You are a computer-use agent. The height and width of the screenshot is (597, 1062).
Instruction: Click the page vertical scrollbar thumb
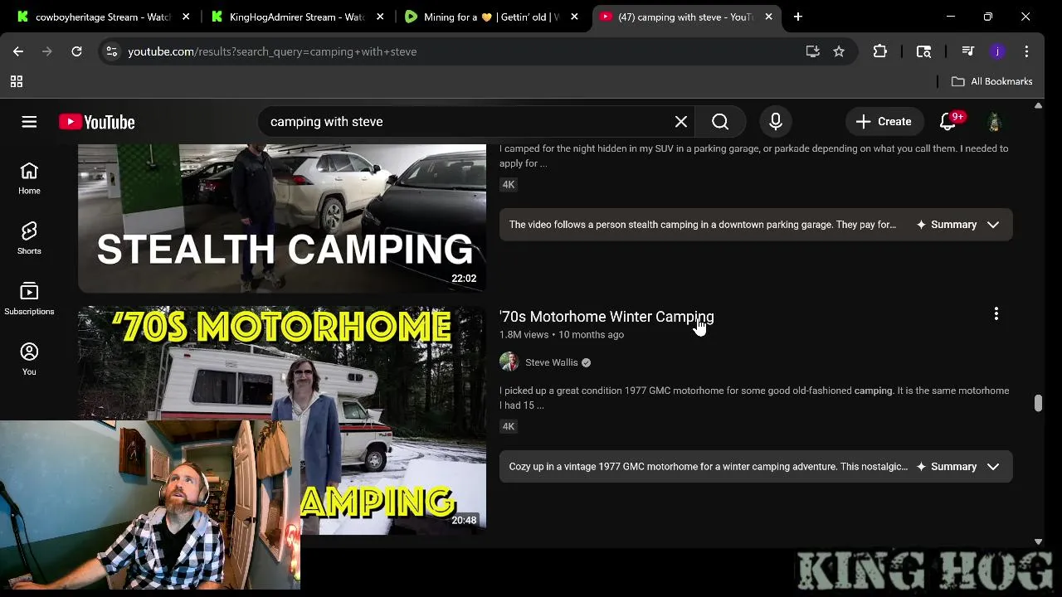click(x=1038, y=403)
